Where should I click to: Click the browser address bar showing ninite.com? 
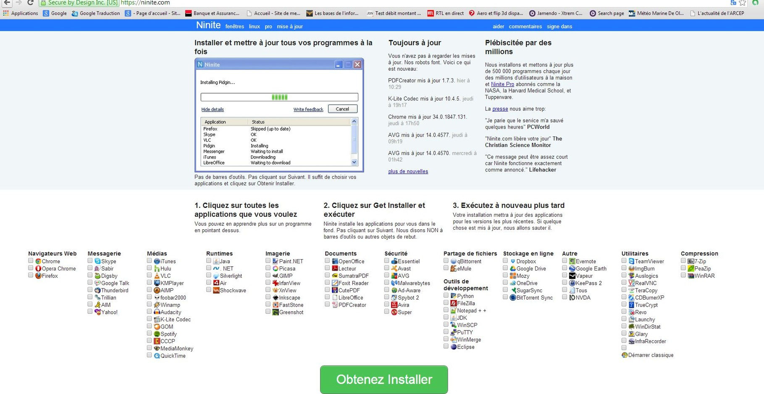click(145, 3)
